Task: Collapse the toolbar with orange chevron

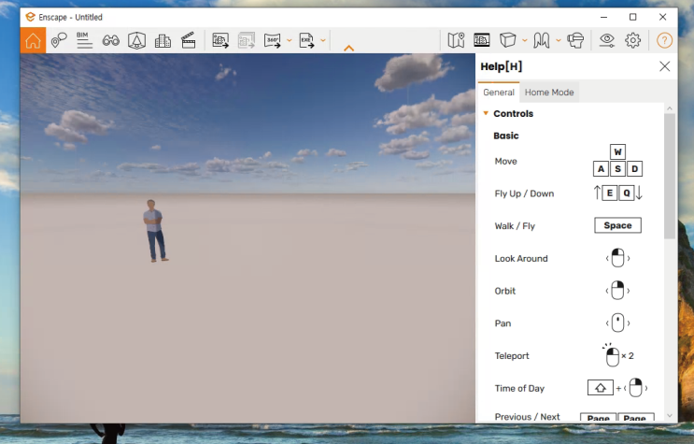Action: 348,48
